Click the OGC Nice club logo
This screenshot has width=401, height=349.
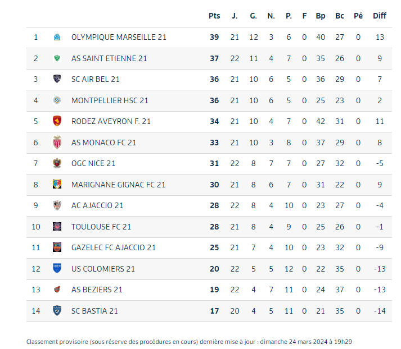(x=57, y=163)
